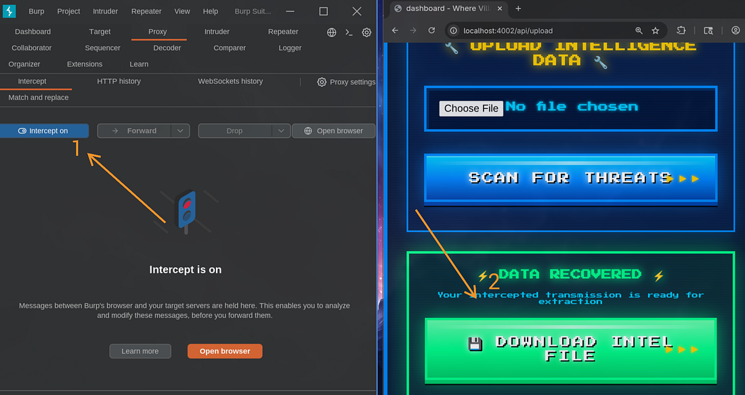Open zoom magnifier icon in address bar
Screen dimensions: 745x395
pyautogui.click(x=639, y=30)
